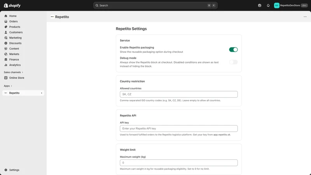Click the Settings gear icon
Viewport: 311px width, 175px height.
(6, 170)
